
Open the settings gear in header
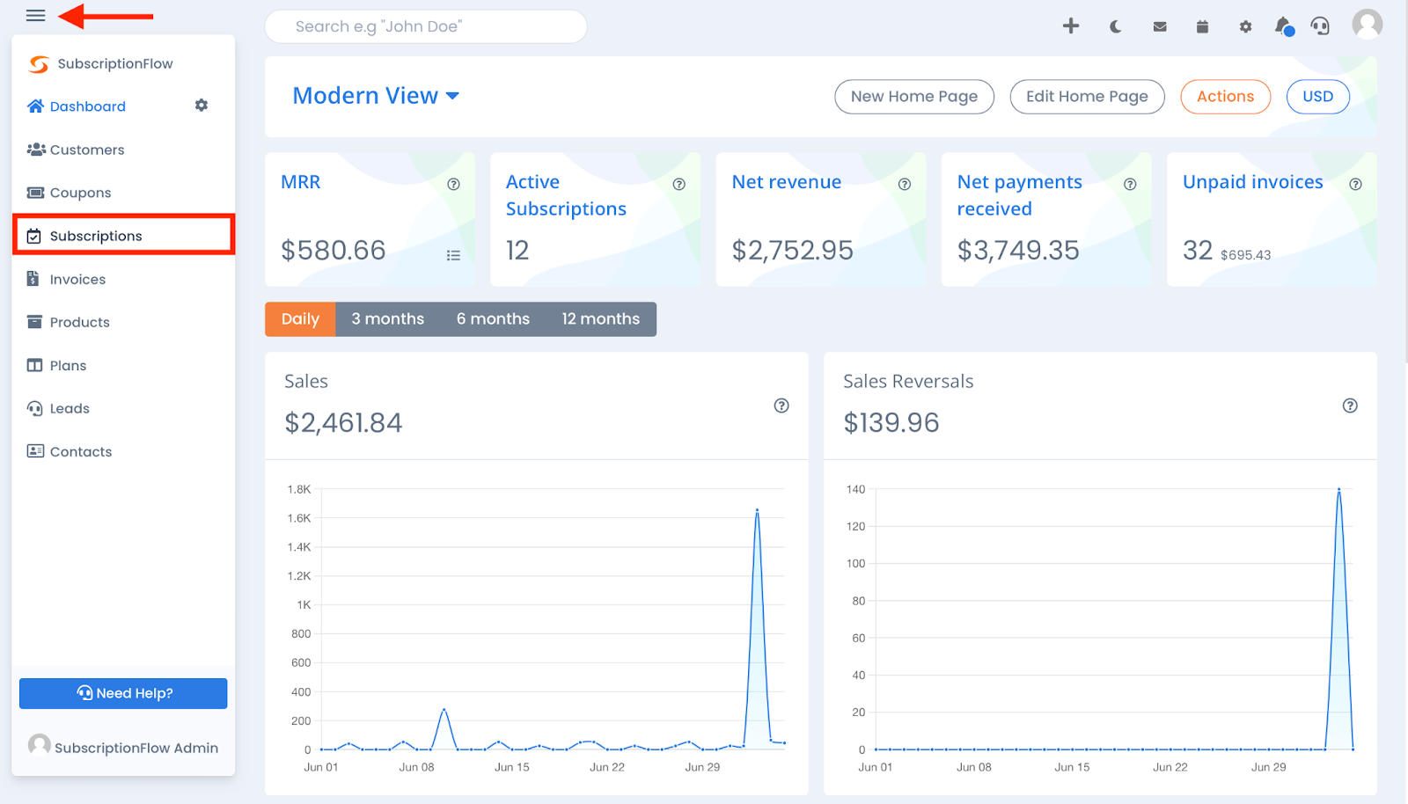[x=1245, y=26]
